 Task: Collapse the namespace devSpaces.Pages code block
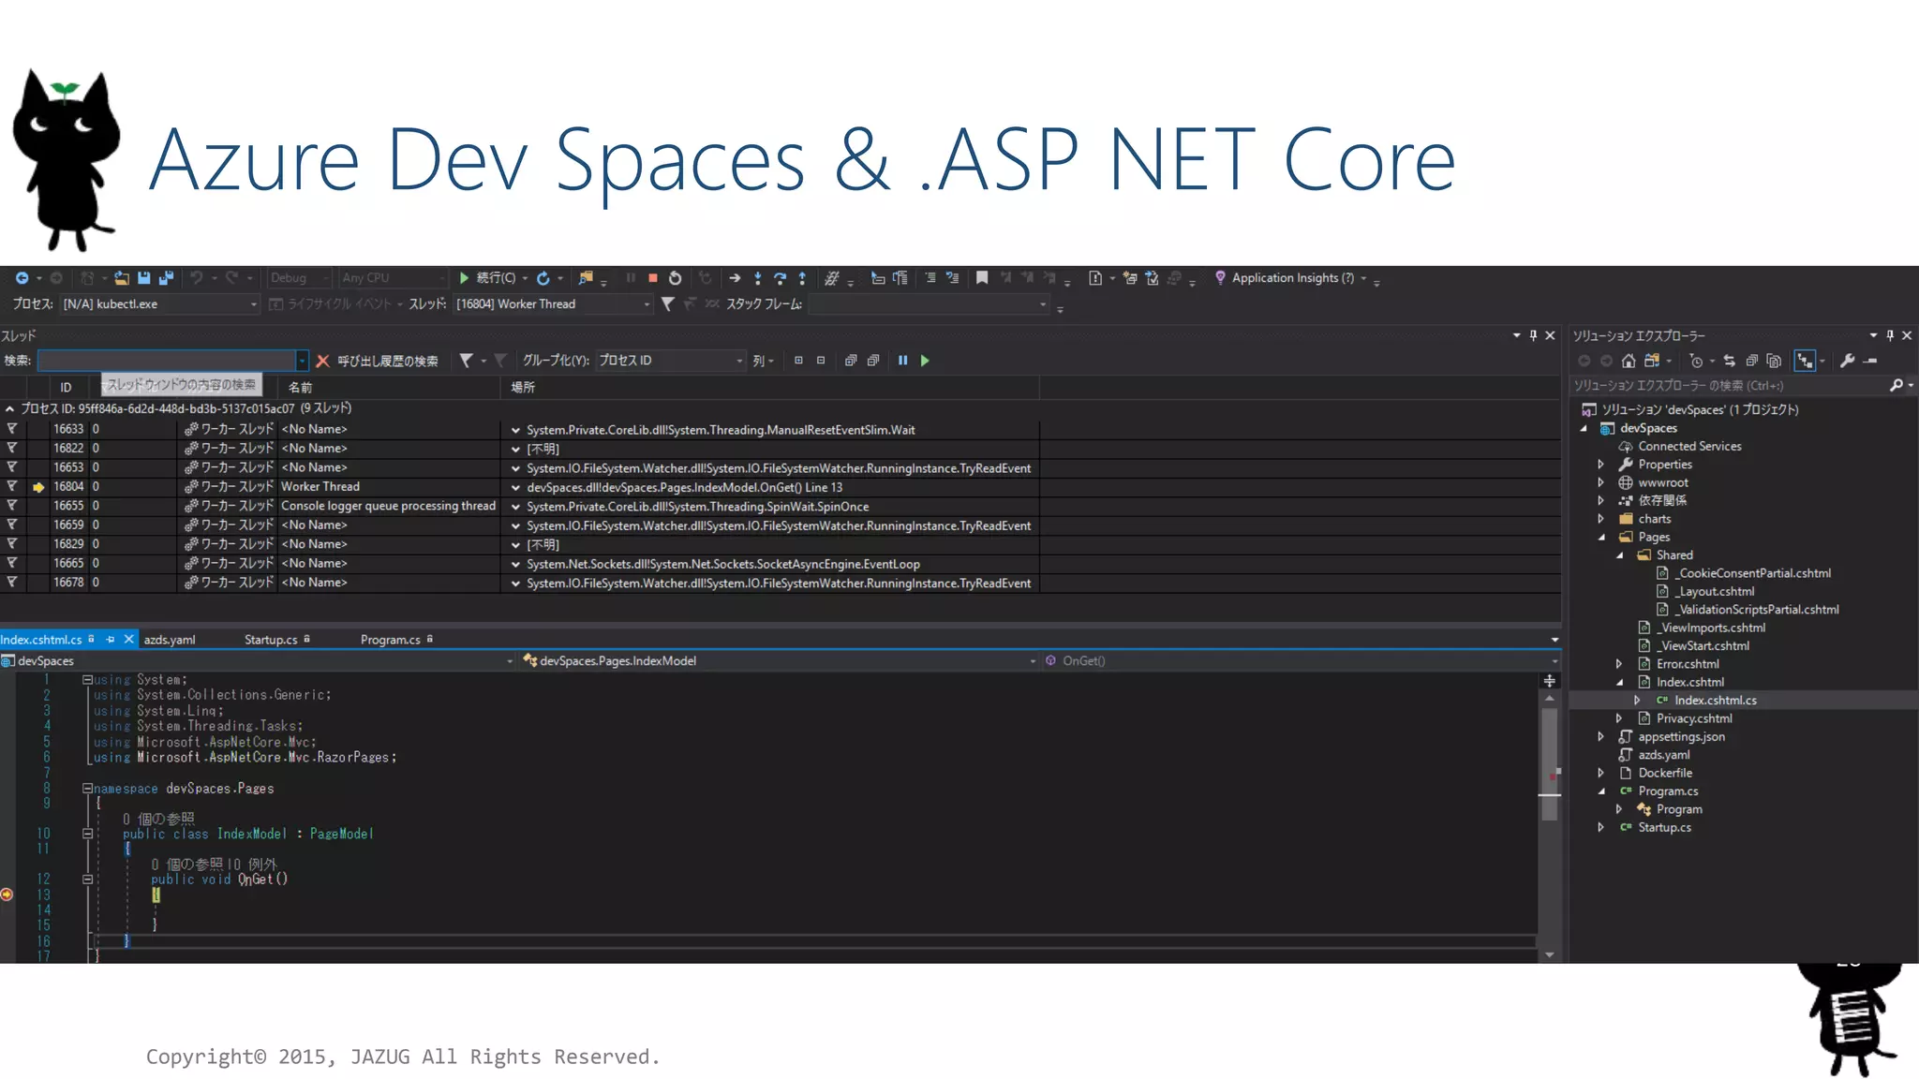tap(87, 789)
